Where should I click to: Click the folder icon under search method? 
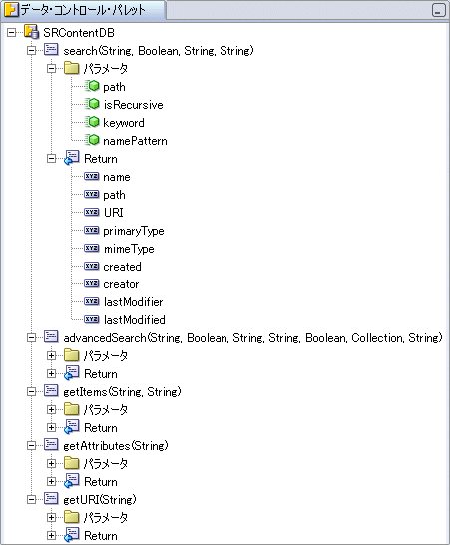point(71,68)
